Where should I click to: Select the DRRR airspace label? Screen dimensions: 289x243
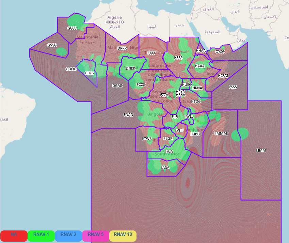click(122, 48)
